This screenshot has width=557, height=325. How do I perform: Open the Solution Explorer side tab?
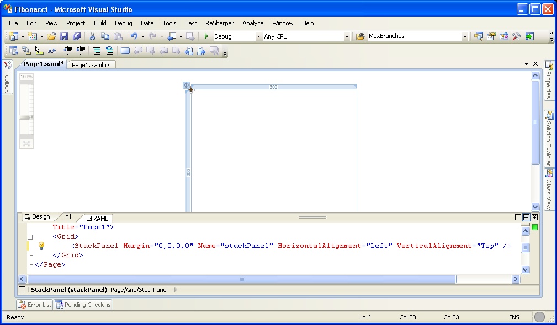pos(549,138)
